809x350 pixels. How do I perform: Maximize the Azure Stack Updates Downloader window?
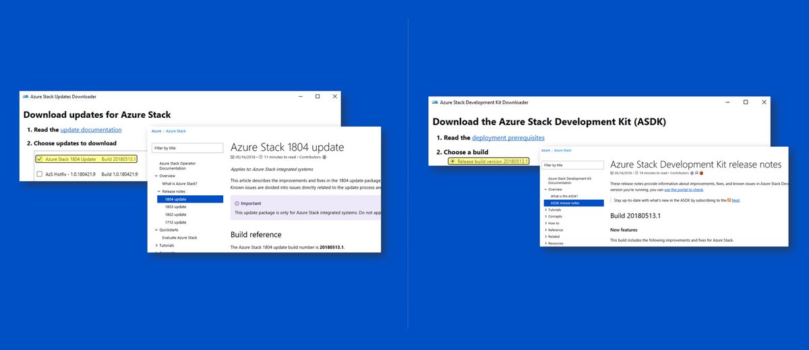click(318, 97)
